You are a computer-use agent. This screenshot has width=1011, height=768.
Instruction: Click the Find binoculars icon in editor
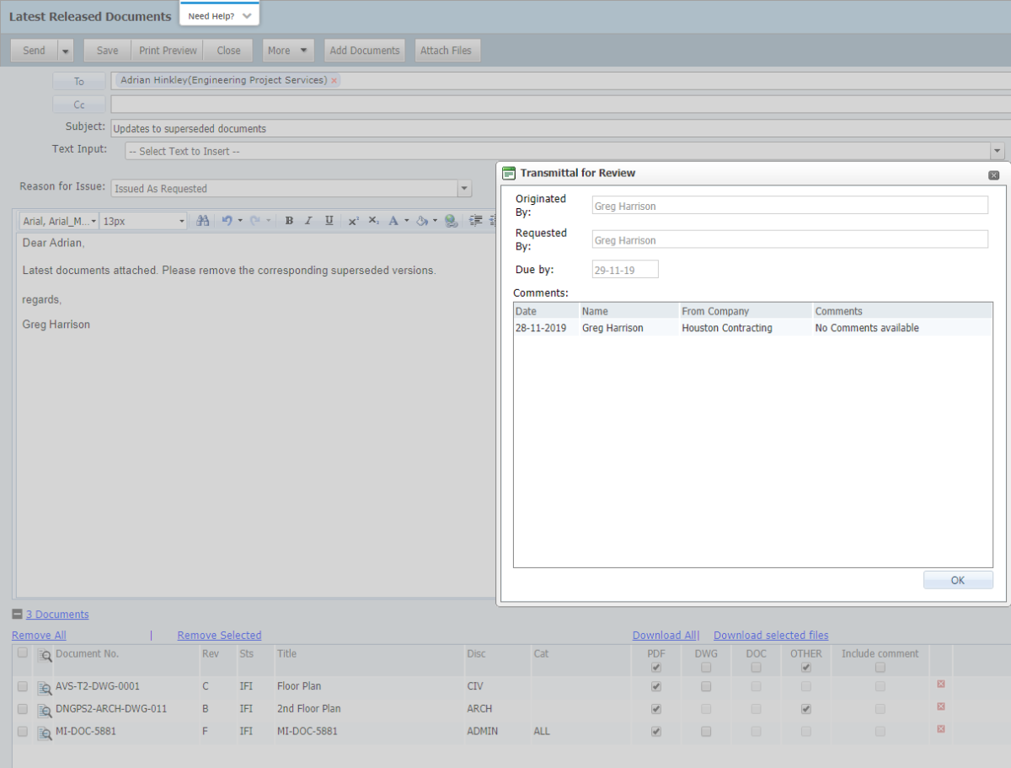pos(202,221)
